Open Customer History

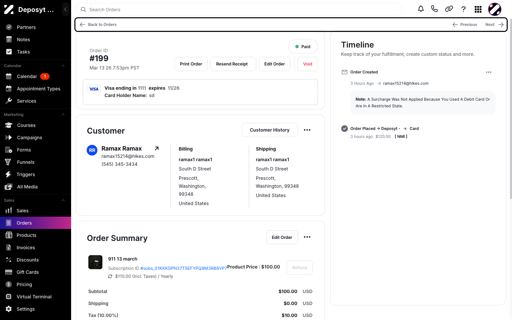click(270, 130)
